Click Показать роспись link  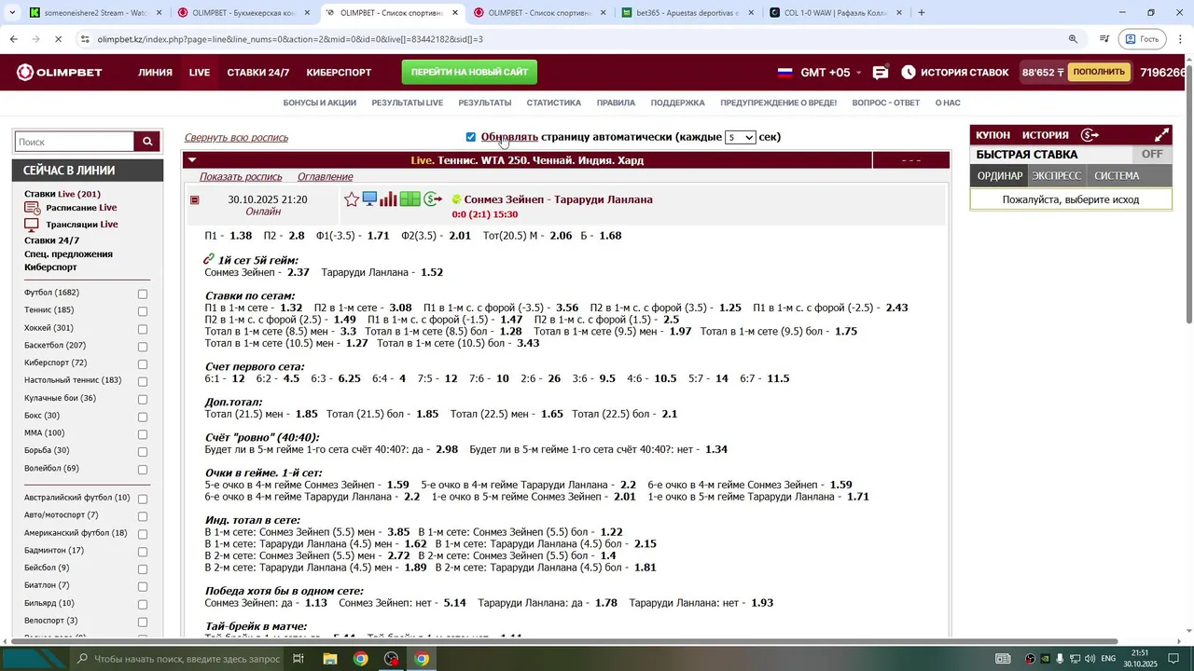click(x=241, y=177)
